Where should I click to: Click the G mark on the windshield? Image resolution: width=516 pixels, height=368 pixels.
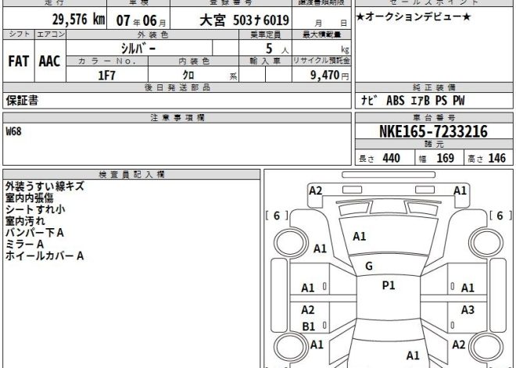(x=367, y=266)
